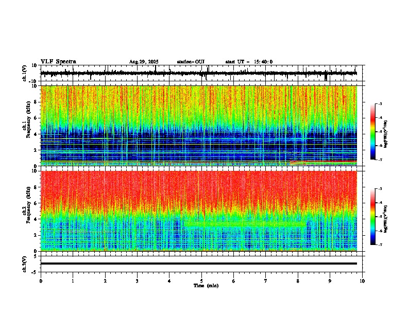Click the time axis tick label "2"
The width and height of the screenshot is (408, 315).
[x=105, y=281]
